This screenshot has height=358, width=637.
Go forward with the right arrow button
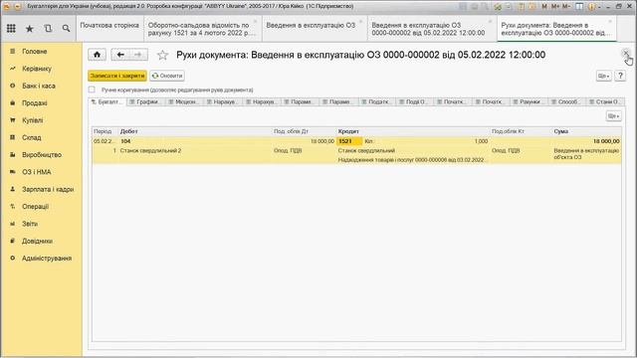138,55
